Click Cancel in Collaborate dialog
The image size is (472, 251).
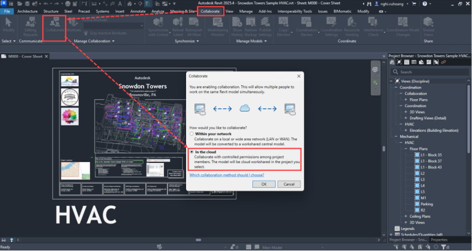[289, 184]
